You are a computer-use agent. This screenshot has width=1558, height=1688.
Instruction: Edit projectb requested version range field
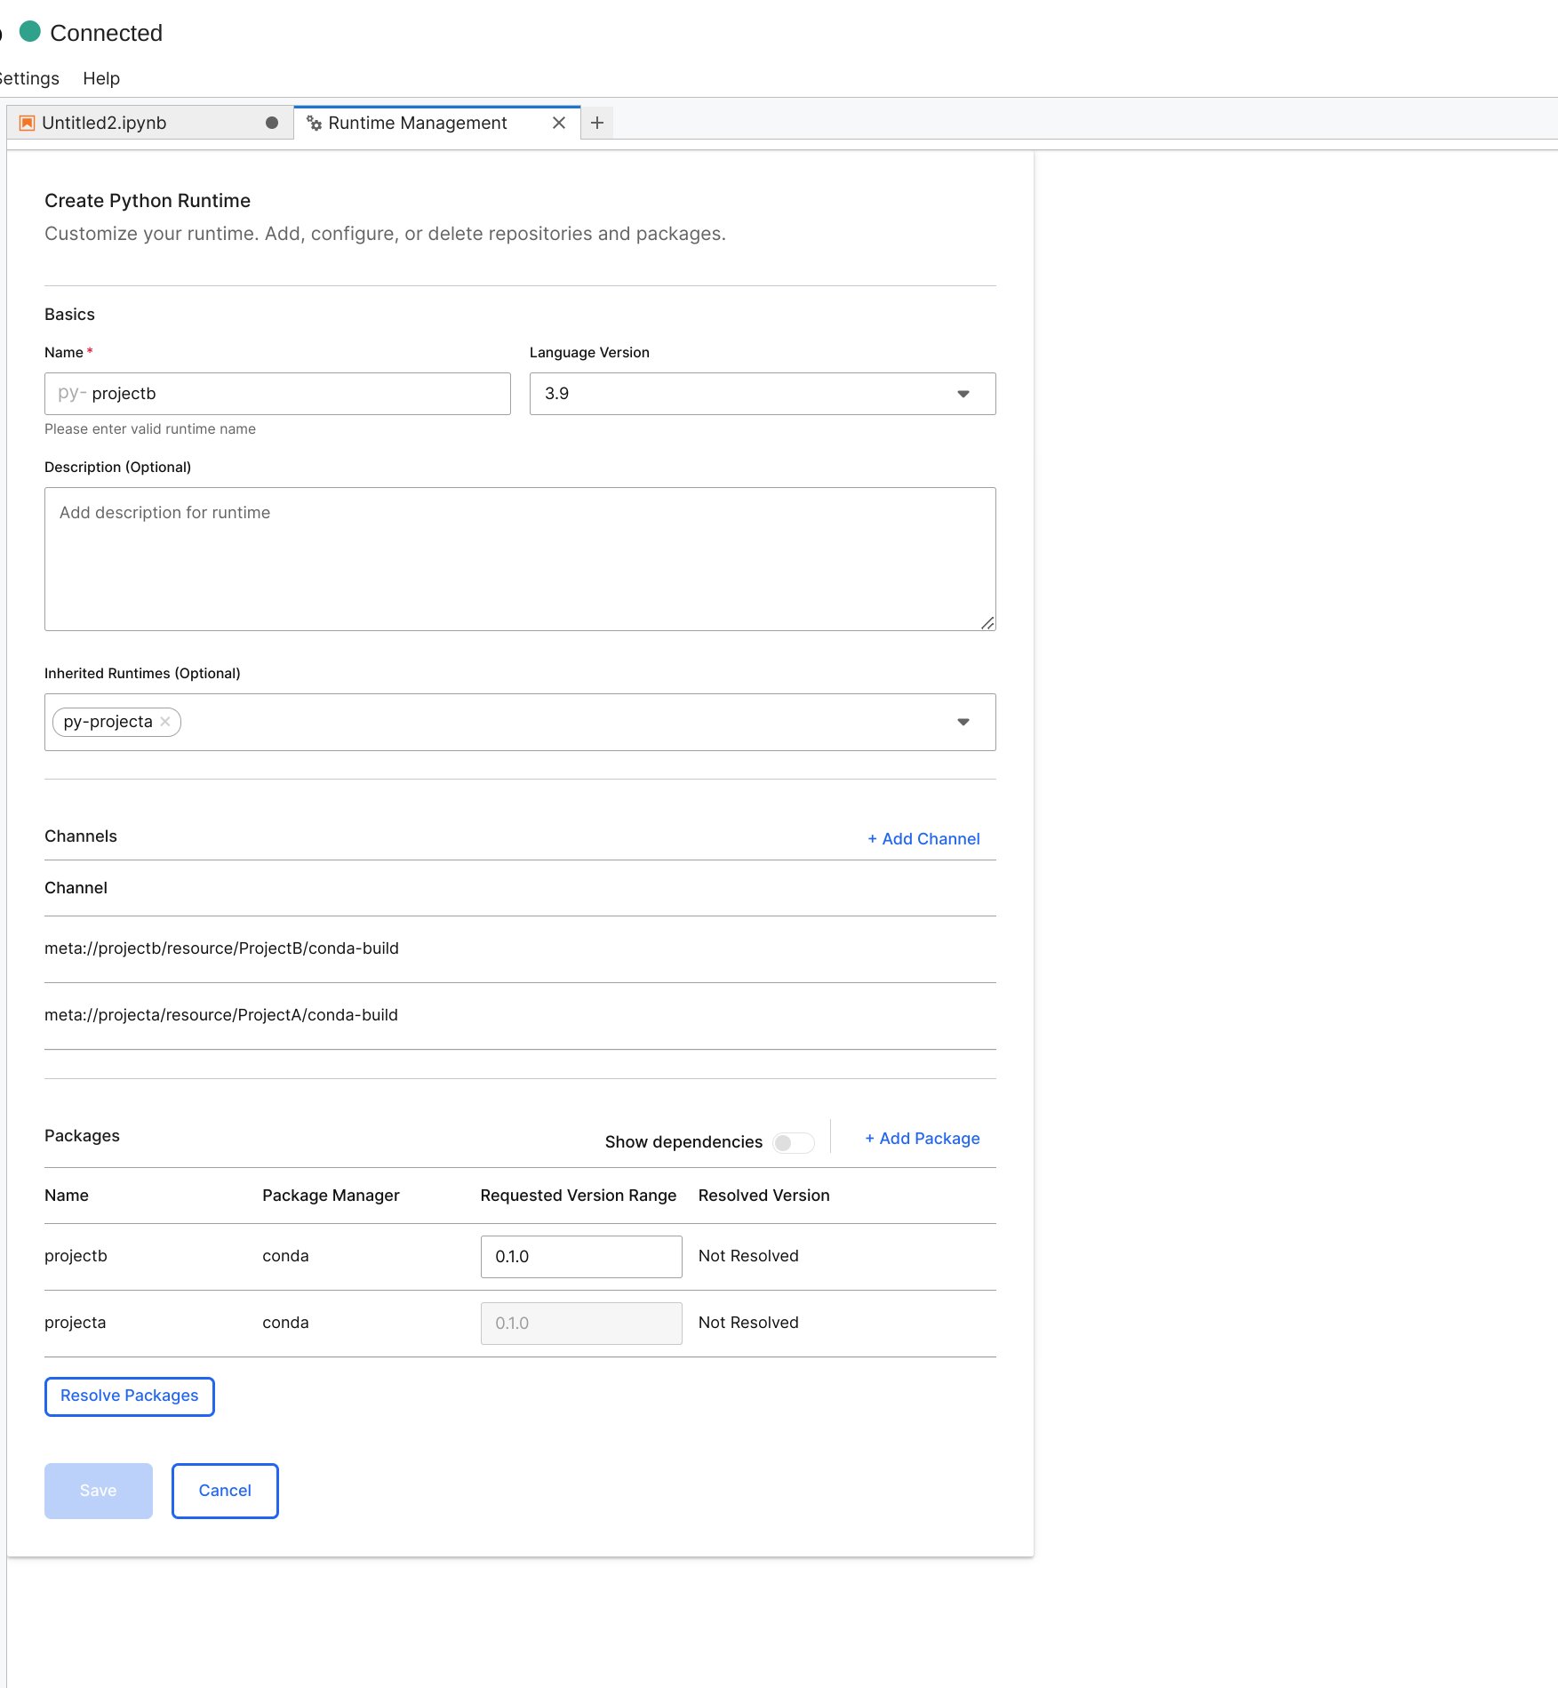581,1256
